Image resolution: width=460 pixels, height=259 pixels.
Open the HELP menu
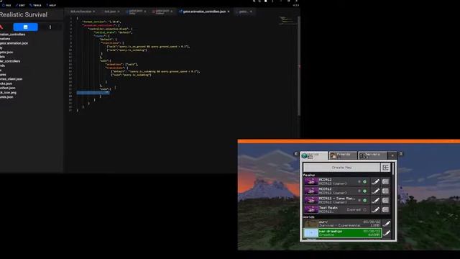click(x=51, y=5)
